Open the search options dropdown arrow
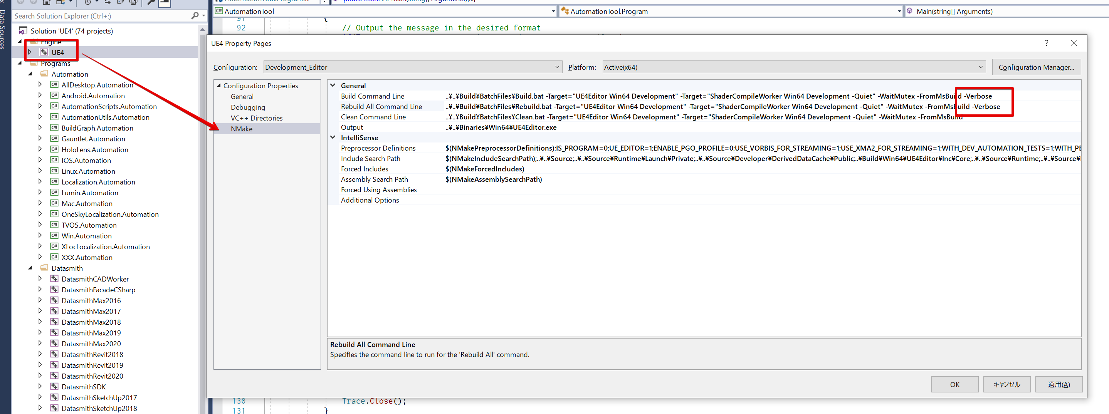Viewport: 1109px width, 414px height. (x=203, y=16)
